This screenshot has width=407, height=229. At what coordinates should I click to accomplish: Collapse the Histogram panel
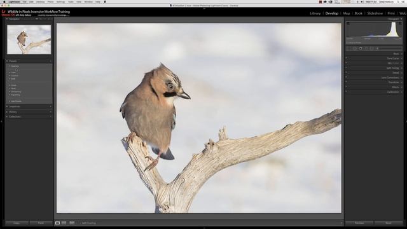pyautogui.click(x=401, y=19)
